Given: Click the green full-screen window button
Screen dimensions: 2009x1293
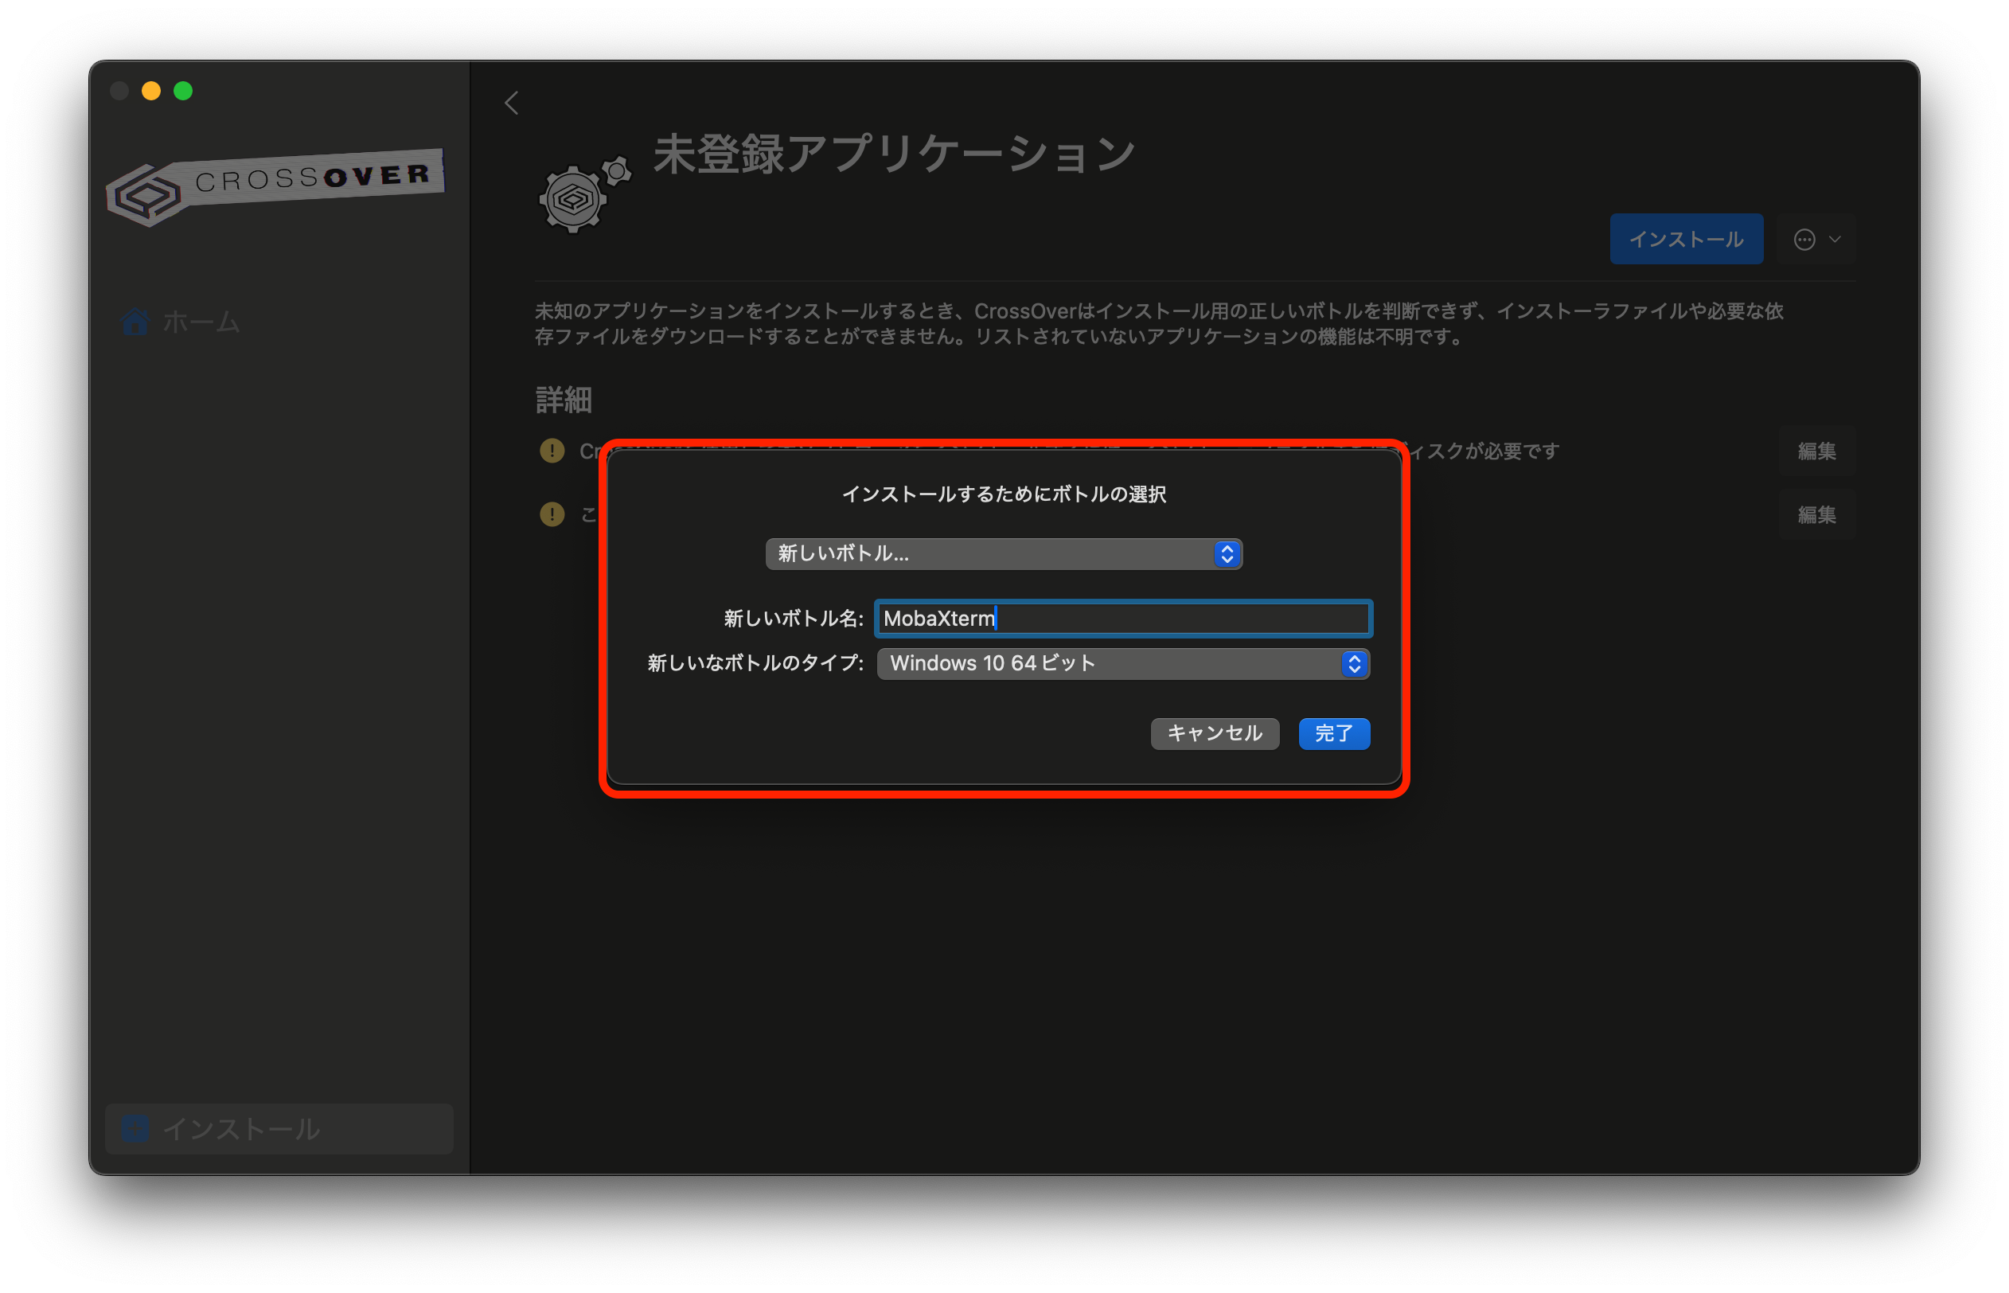Looking at the screenshot, I should coord(184,91).
